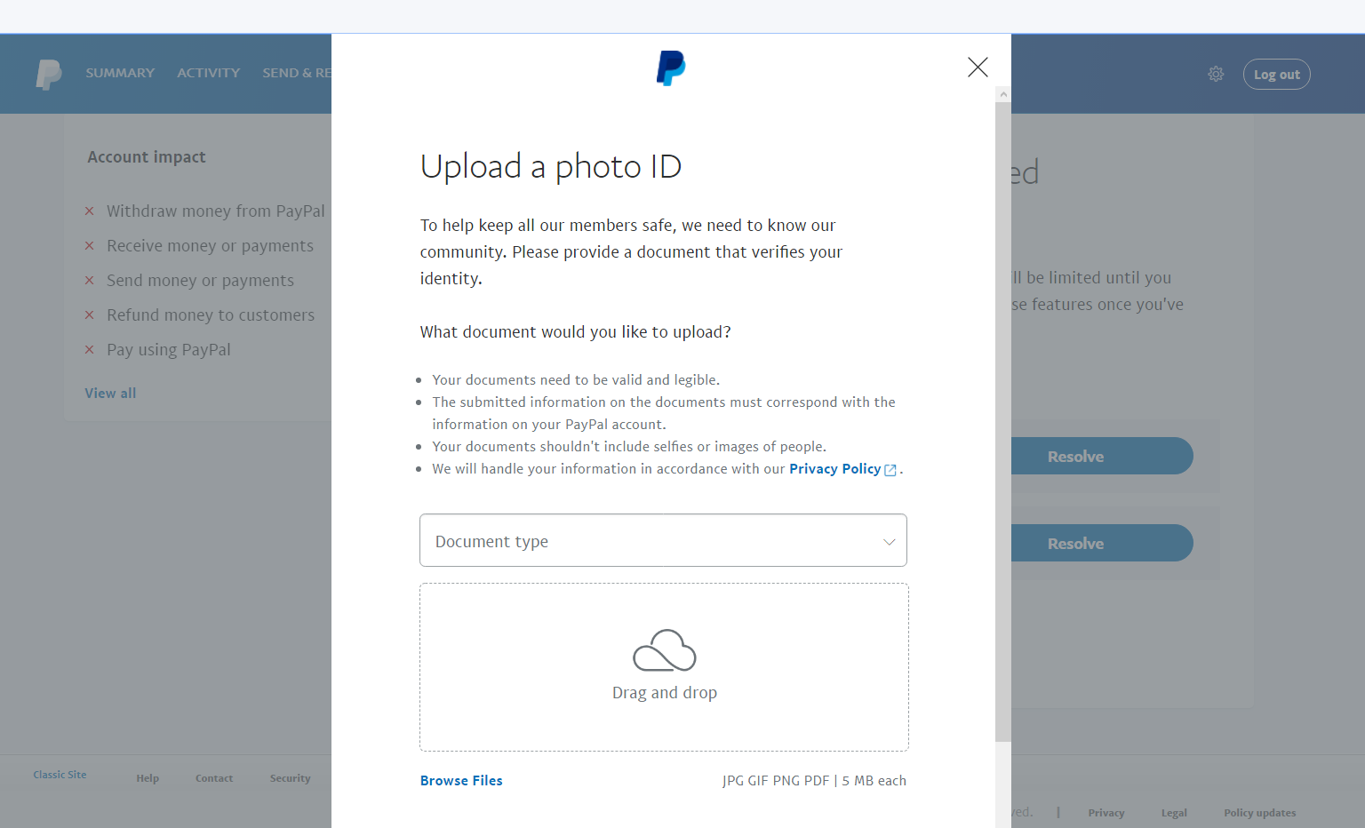Click the PayPal logo in the dialog header
This screenshot has width=1365, height=828.
(x=671, y=68)
